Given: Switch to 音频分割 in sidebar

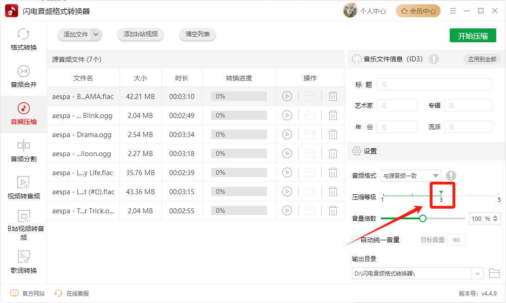Looking at the screenshot, I should pyautogui.click(x=24, y=151).
